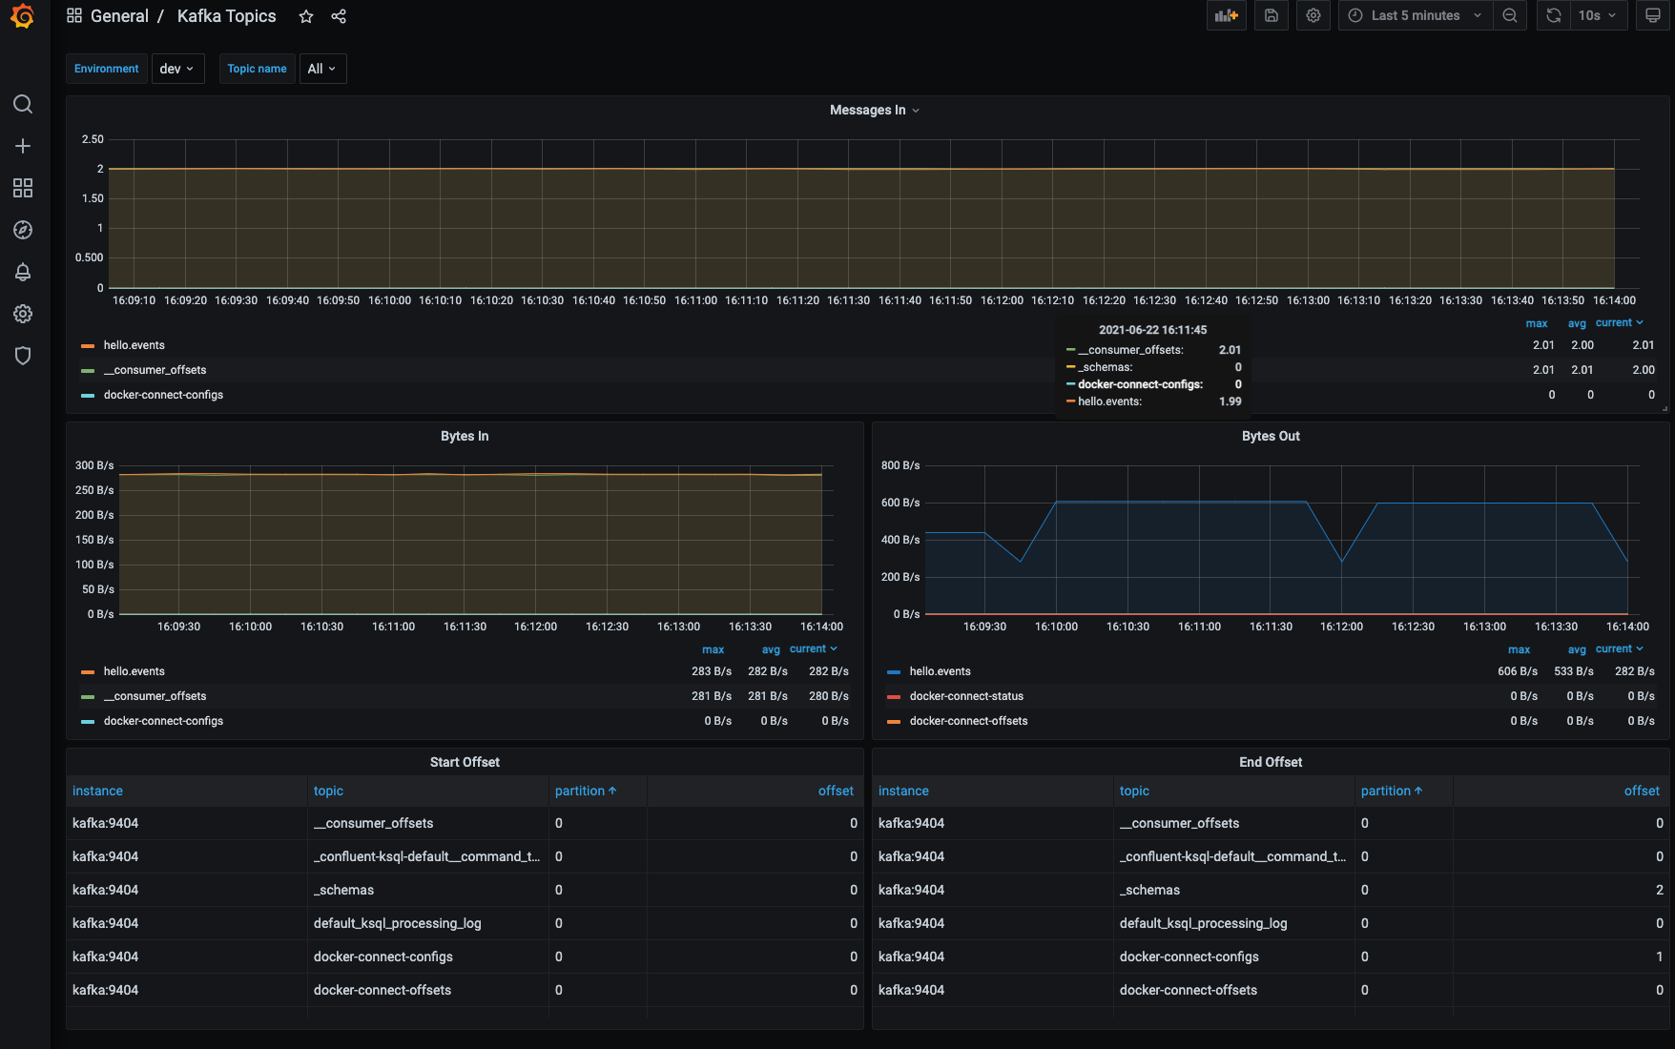Sort Start Offset by instance column
Viewport: 1675px width, 1049px height.
97,791
